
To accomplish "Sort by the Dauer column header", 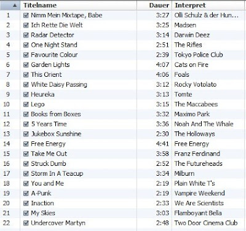I will pos(154,6).
